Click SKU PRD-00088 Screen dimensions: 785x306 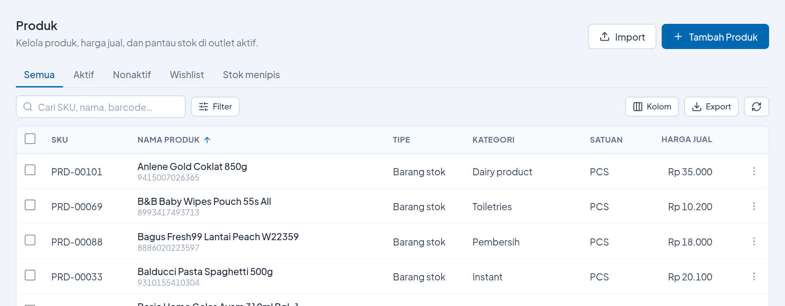pos(77,242)
